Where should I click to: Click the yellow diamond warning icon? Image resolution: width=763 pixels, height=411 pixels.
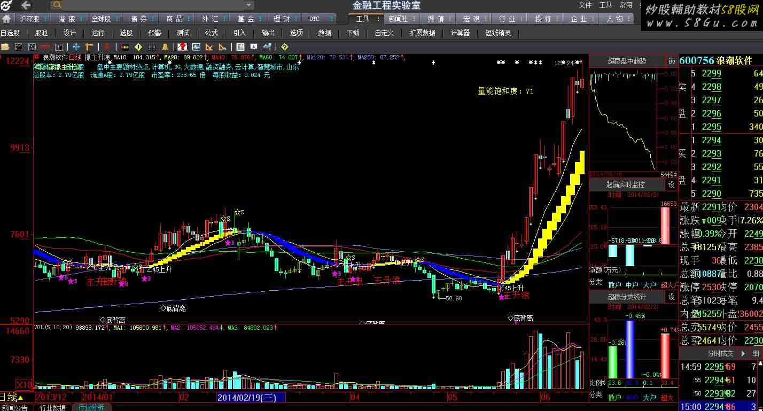pyautogui.click(x=138, y=47)
